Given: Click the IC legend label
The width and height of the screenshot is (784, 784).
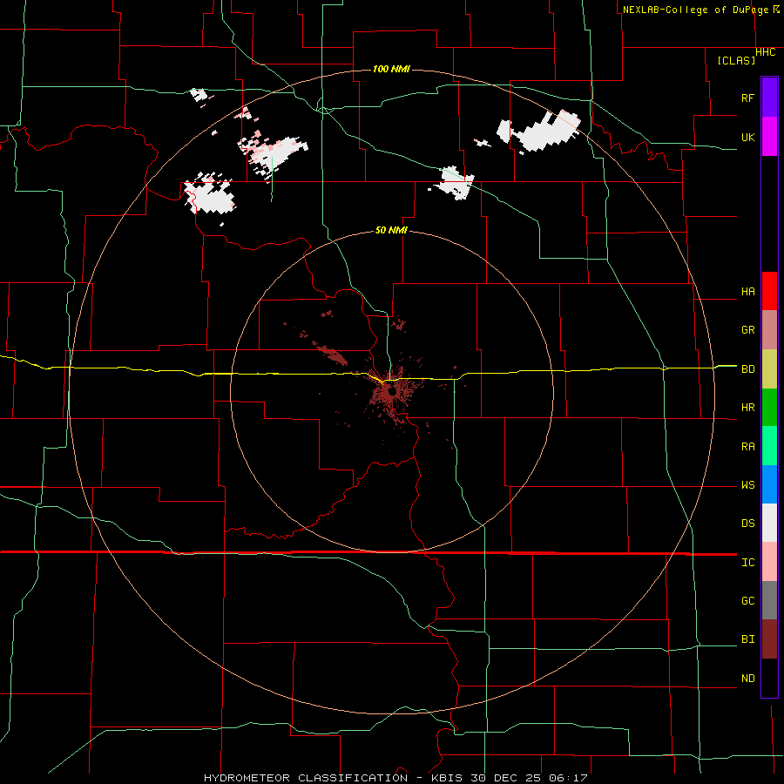Looking at the screenshot, I should pos(747,563).
